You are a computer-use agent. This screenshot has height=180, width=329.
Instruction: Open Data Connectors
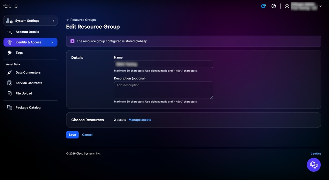tap(28, 73)
